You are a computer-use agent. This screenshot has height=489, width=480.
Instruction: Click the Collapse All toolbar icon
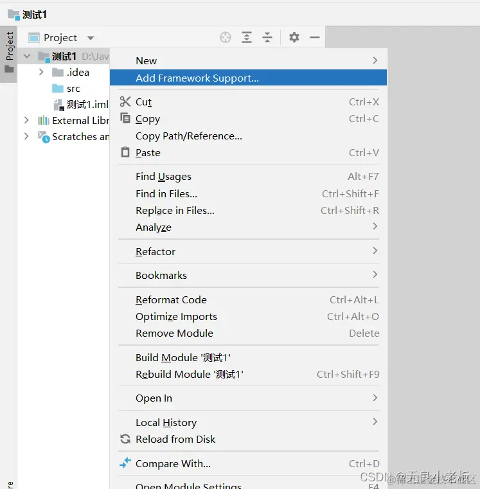(267, 37)
